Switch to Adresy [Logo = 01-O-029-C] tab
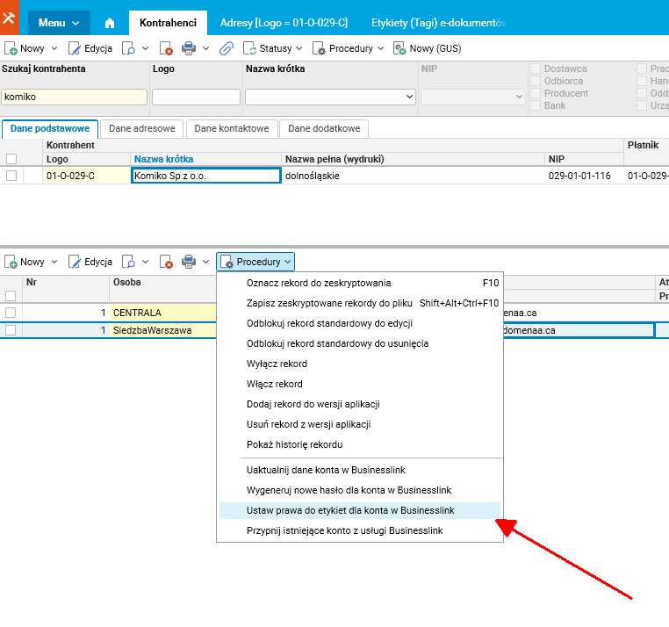This screenshot has width=669, height=627. 284,23
